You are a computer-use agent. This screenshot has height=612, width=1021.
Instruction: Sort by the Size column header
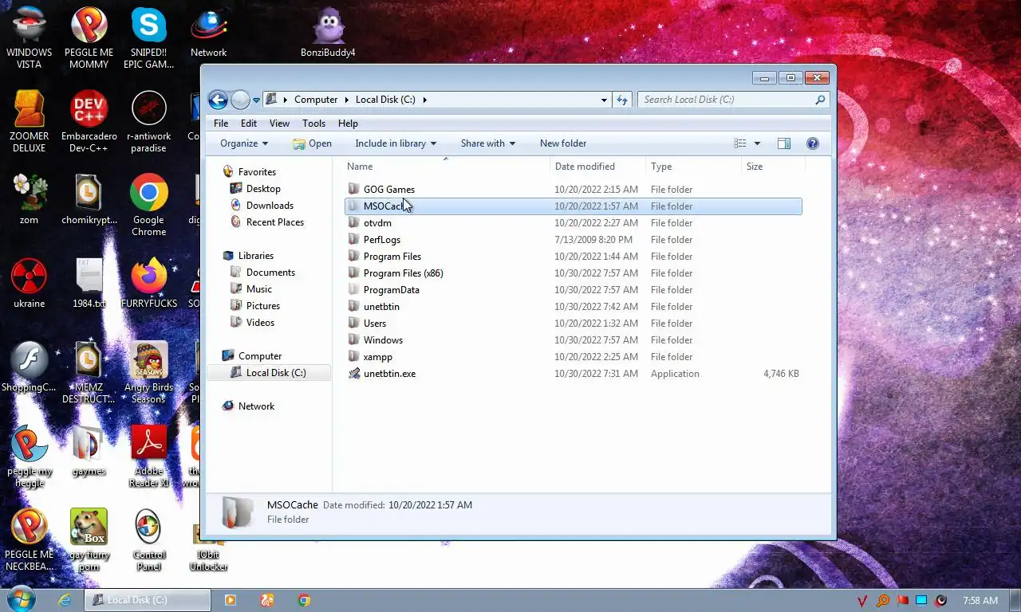(773, 167)
